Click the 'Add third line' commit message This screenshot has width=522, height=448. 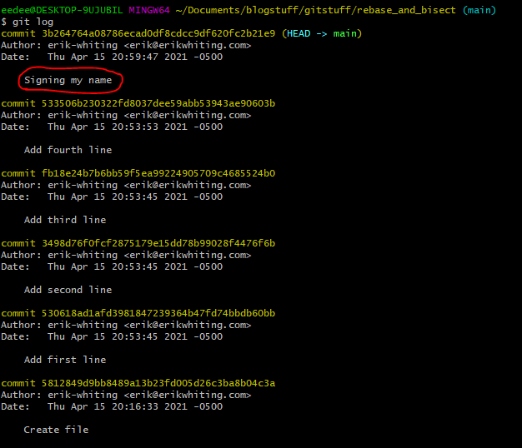(x=65, y=220)
